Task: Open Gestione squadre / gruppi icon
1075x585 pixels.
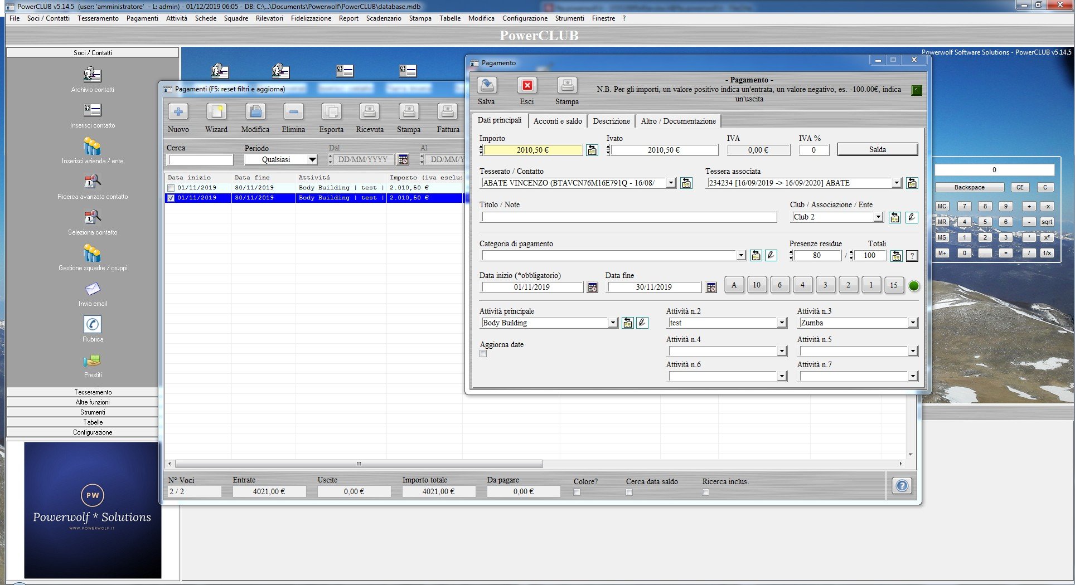Action: [93, 253]
